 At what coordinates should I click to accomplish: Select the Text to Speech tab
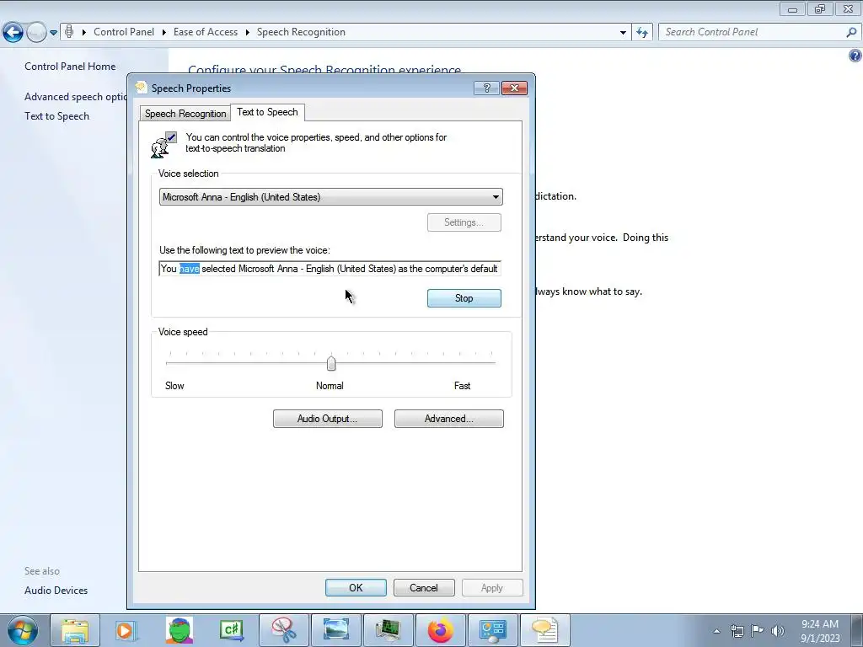pos(267,112)
